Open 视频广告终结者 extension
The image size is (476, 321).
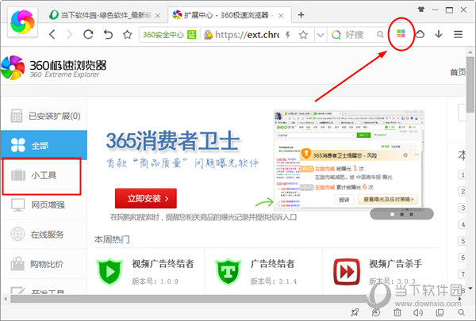163,264
